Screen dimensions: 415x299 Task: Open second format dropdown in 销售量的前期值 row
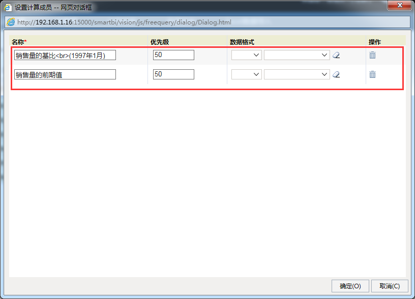pyautogui.click(x=297, y=74)
